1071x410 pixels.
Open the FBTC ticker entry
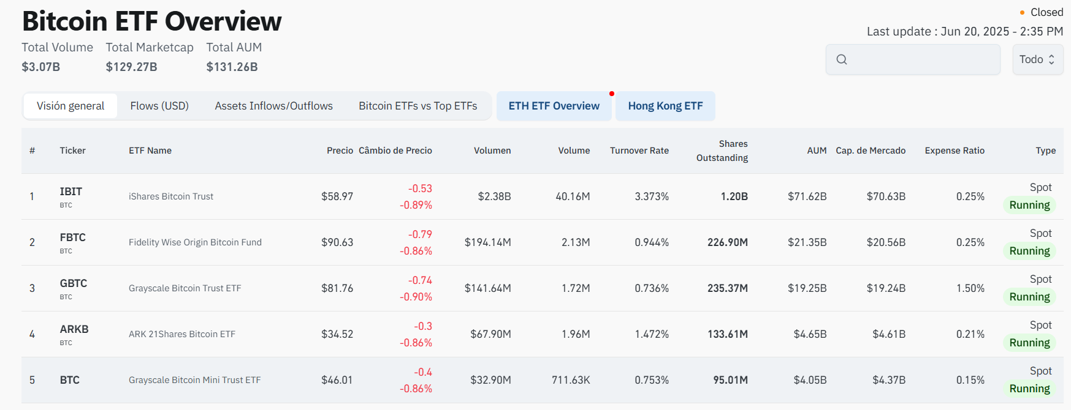72,237
